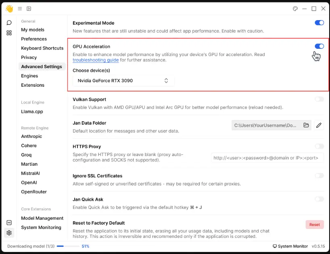330x254 pixels.
Task: Click the settings gear icon
Action: [x=9, y=233]
